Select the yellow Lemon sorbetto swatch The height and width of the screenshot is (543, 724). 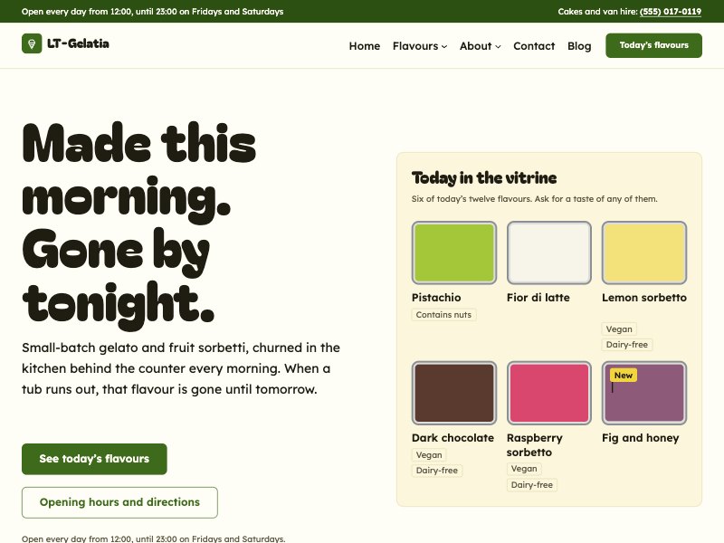(644, 252)
